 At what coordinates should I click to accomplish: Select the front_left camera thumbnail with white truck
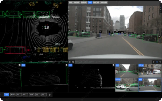click(x=150, y=71)
